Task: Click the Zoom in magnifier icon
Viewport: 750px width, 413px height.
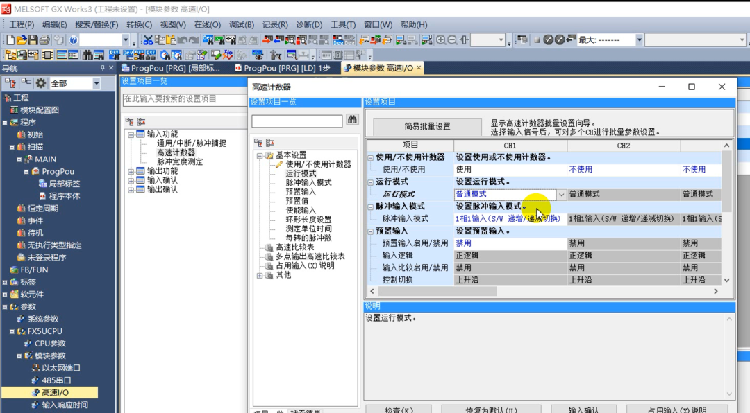Action: 441,40
